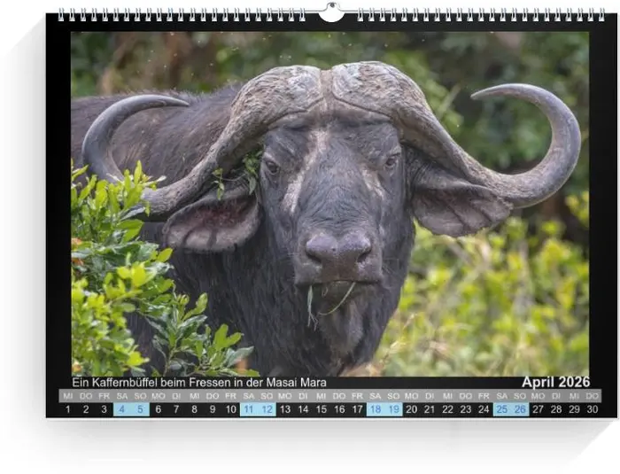Click highlighted Sunday 5 date cell

point(140,409)
